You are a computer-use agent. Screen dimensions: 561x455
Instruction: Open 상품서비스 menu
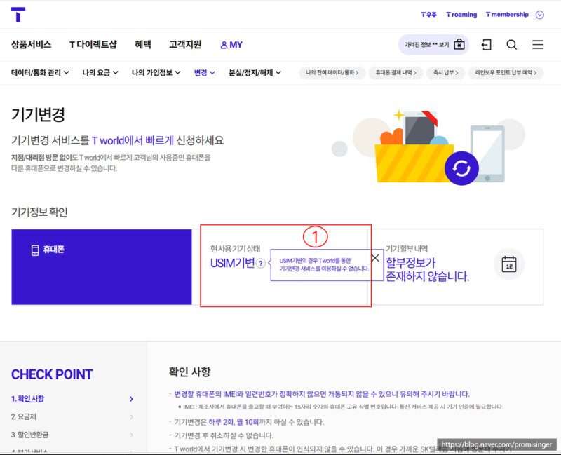click(31, 45)
